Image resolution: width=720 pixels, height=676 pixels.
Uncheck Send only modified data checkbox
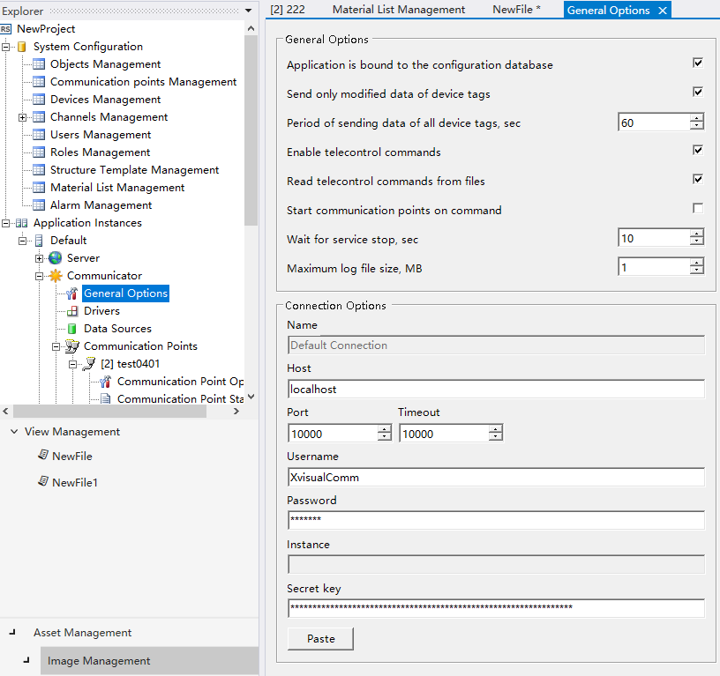tap(698, 93)
